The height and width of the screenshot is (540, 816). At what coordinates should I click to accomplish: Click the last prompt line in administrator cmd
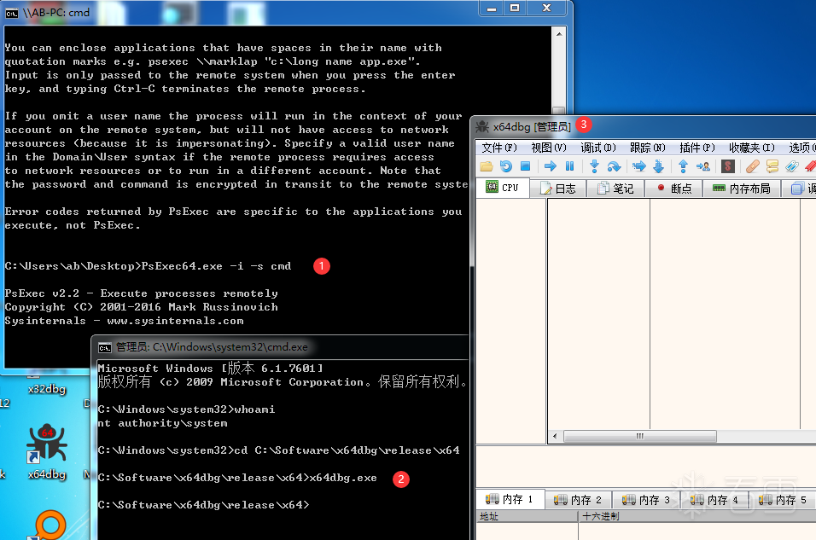coord(203,505)
